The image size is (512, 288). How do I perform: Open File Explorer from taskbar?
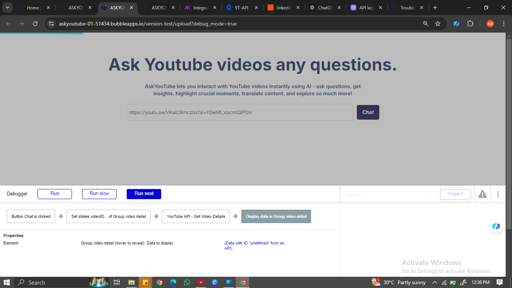(131, 282)
